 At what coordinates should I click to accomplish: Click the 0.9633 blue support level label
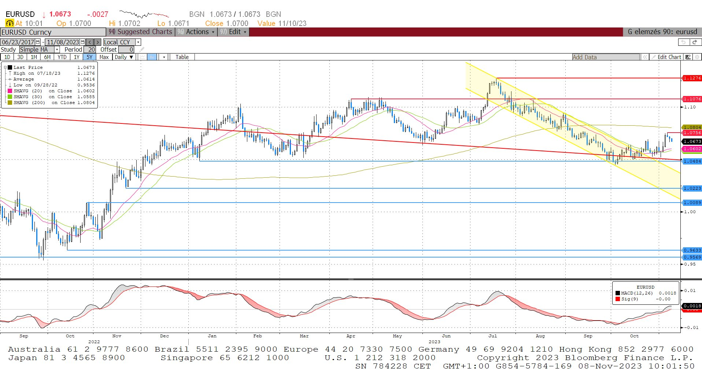[x=692, y=250]
